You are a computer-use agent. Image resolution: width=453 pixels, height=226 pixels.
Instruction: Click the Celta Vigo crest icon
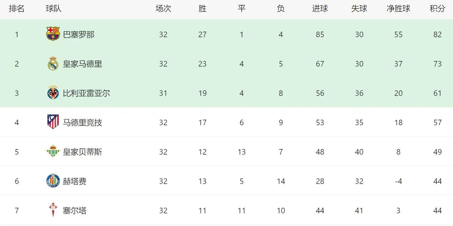[53, 210]
